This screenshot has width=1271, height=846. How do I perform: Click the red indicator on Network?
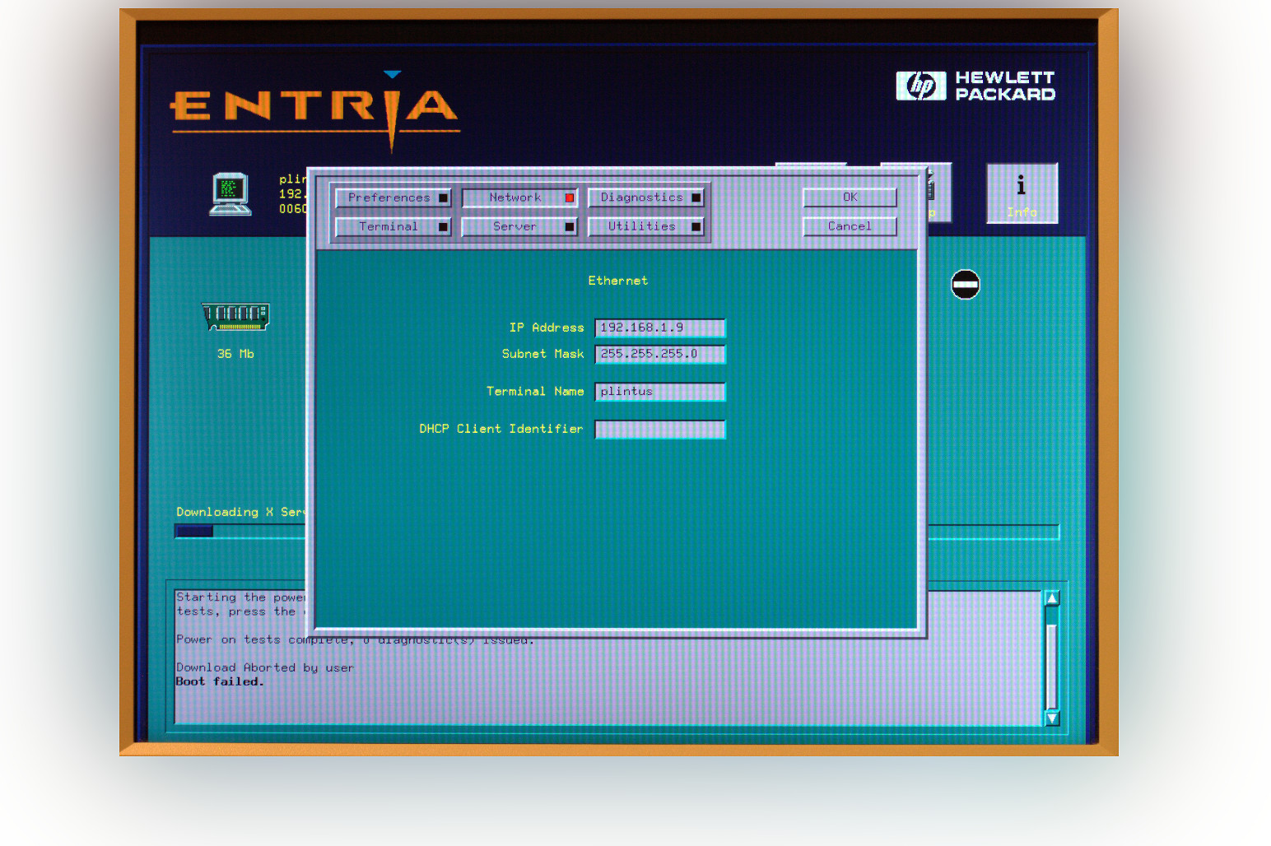coord(569,198)
